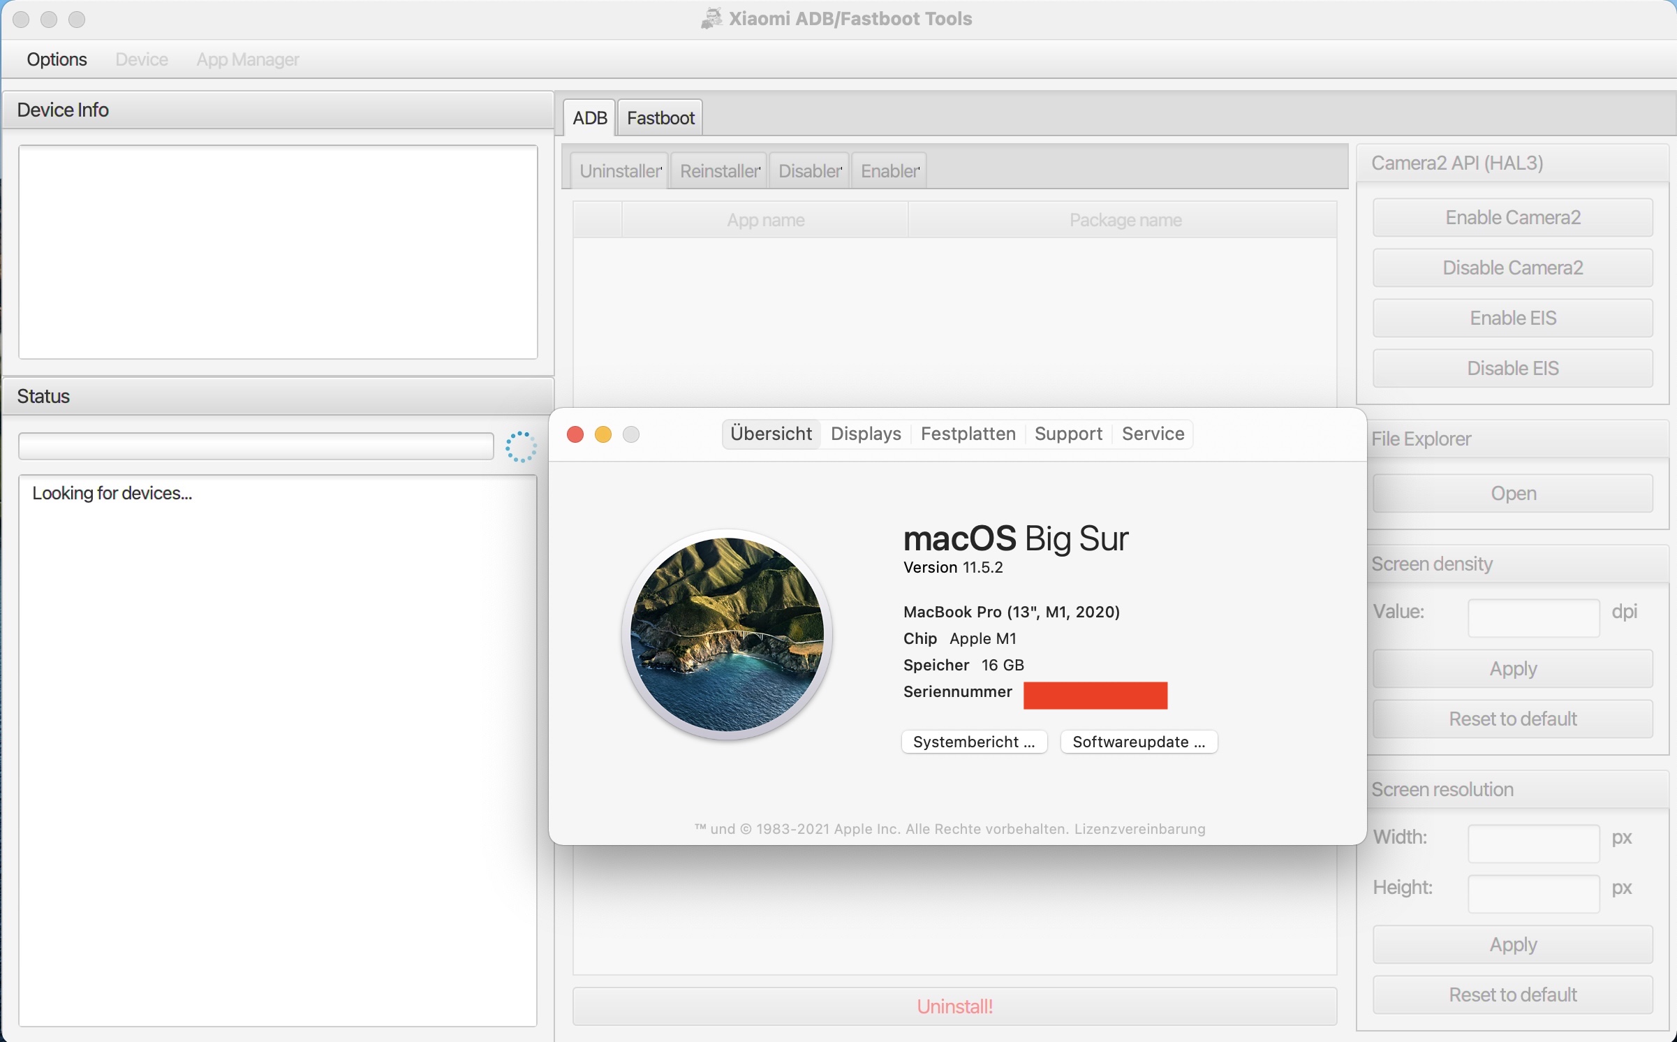
Task: Click the status progress bar
Action: pos(256,446)
